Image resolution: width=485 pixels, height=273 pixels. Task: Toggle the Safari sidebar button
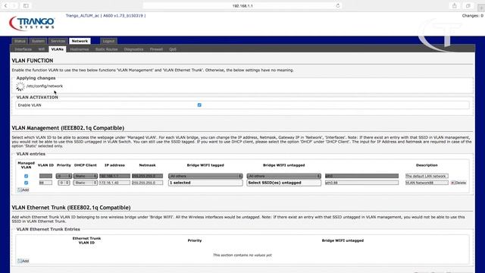pyautogui.click(x=26, y=5)
